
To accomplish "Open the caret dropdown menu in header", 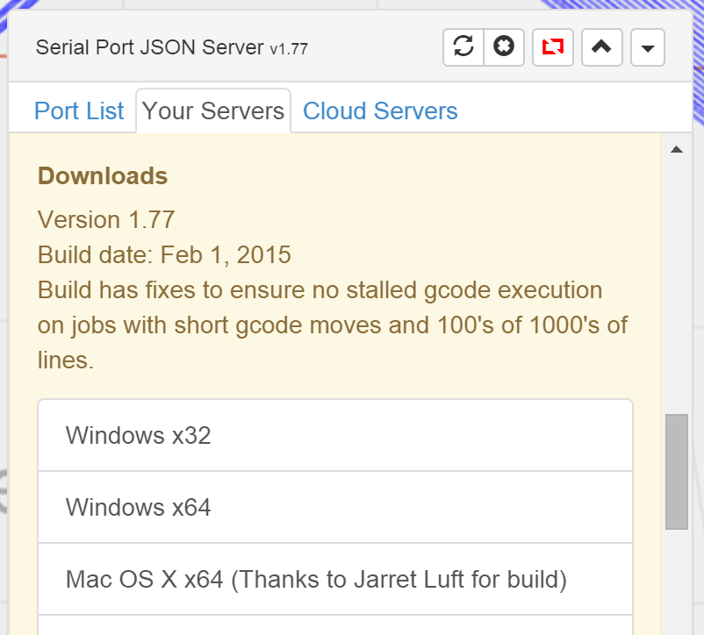I will pyautogui.click(x=648, y=48).
